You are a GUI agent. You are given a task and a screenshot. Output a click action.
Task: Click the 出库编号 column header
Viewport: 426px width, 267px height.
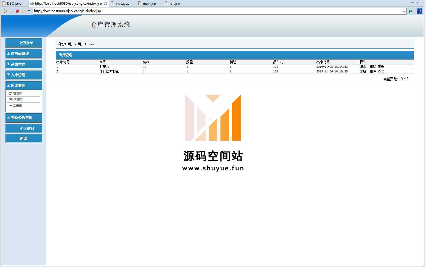(x=63, y=62)
